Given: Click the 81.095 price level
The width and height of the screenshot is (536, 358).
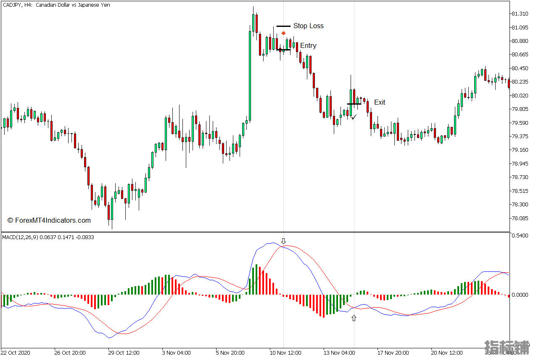Looking at the screenshot, I should pos(520,28).
